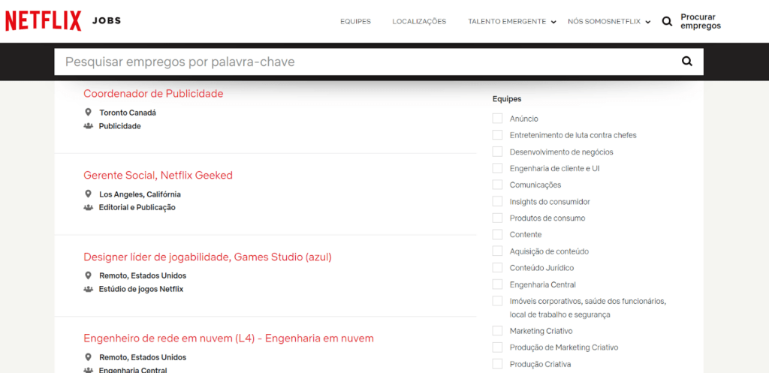Screen dimensions: 769x373
Task: Check Aquisição de conteúdo filter
Action: [x=498, y=251]
